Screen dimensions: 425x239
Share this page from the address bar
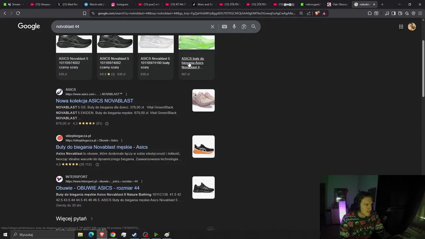tap(309, 13)
